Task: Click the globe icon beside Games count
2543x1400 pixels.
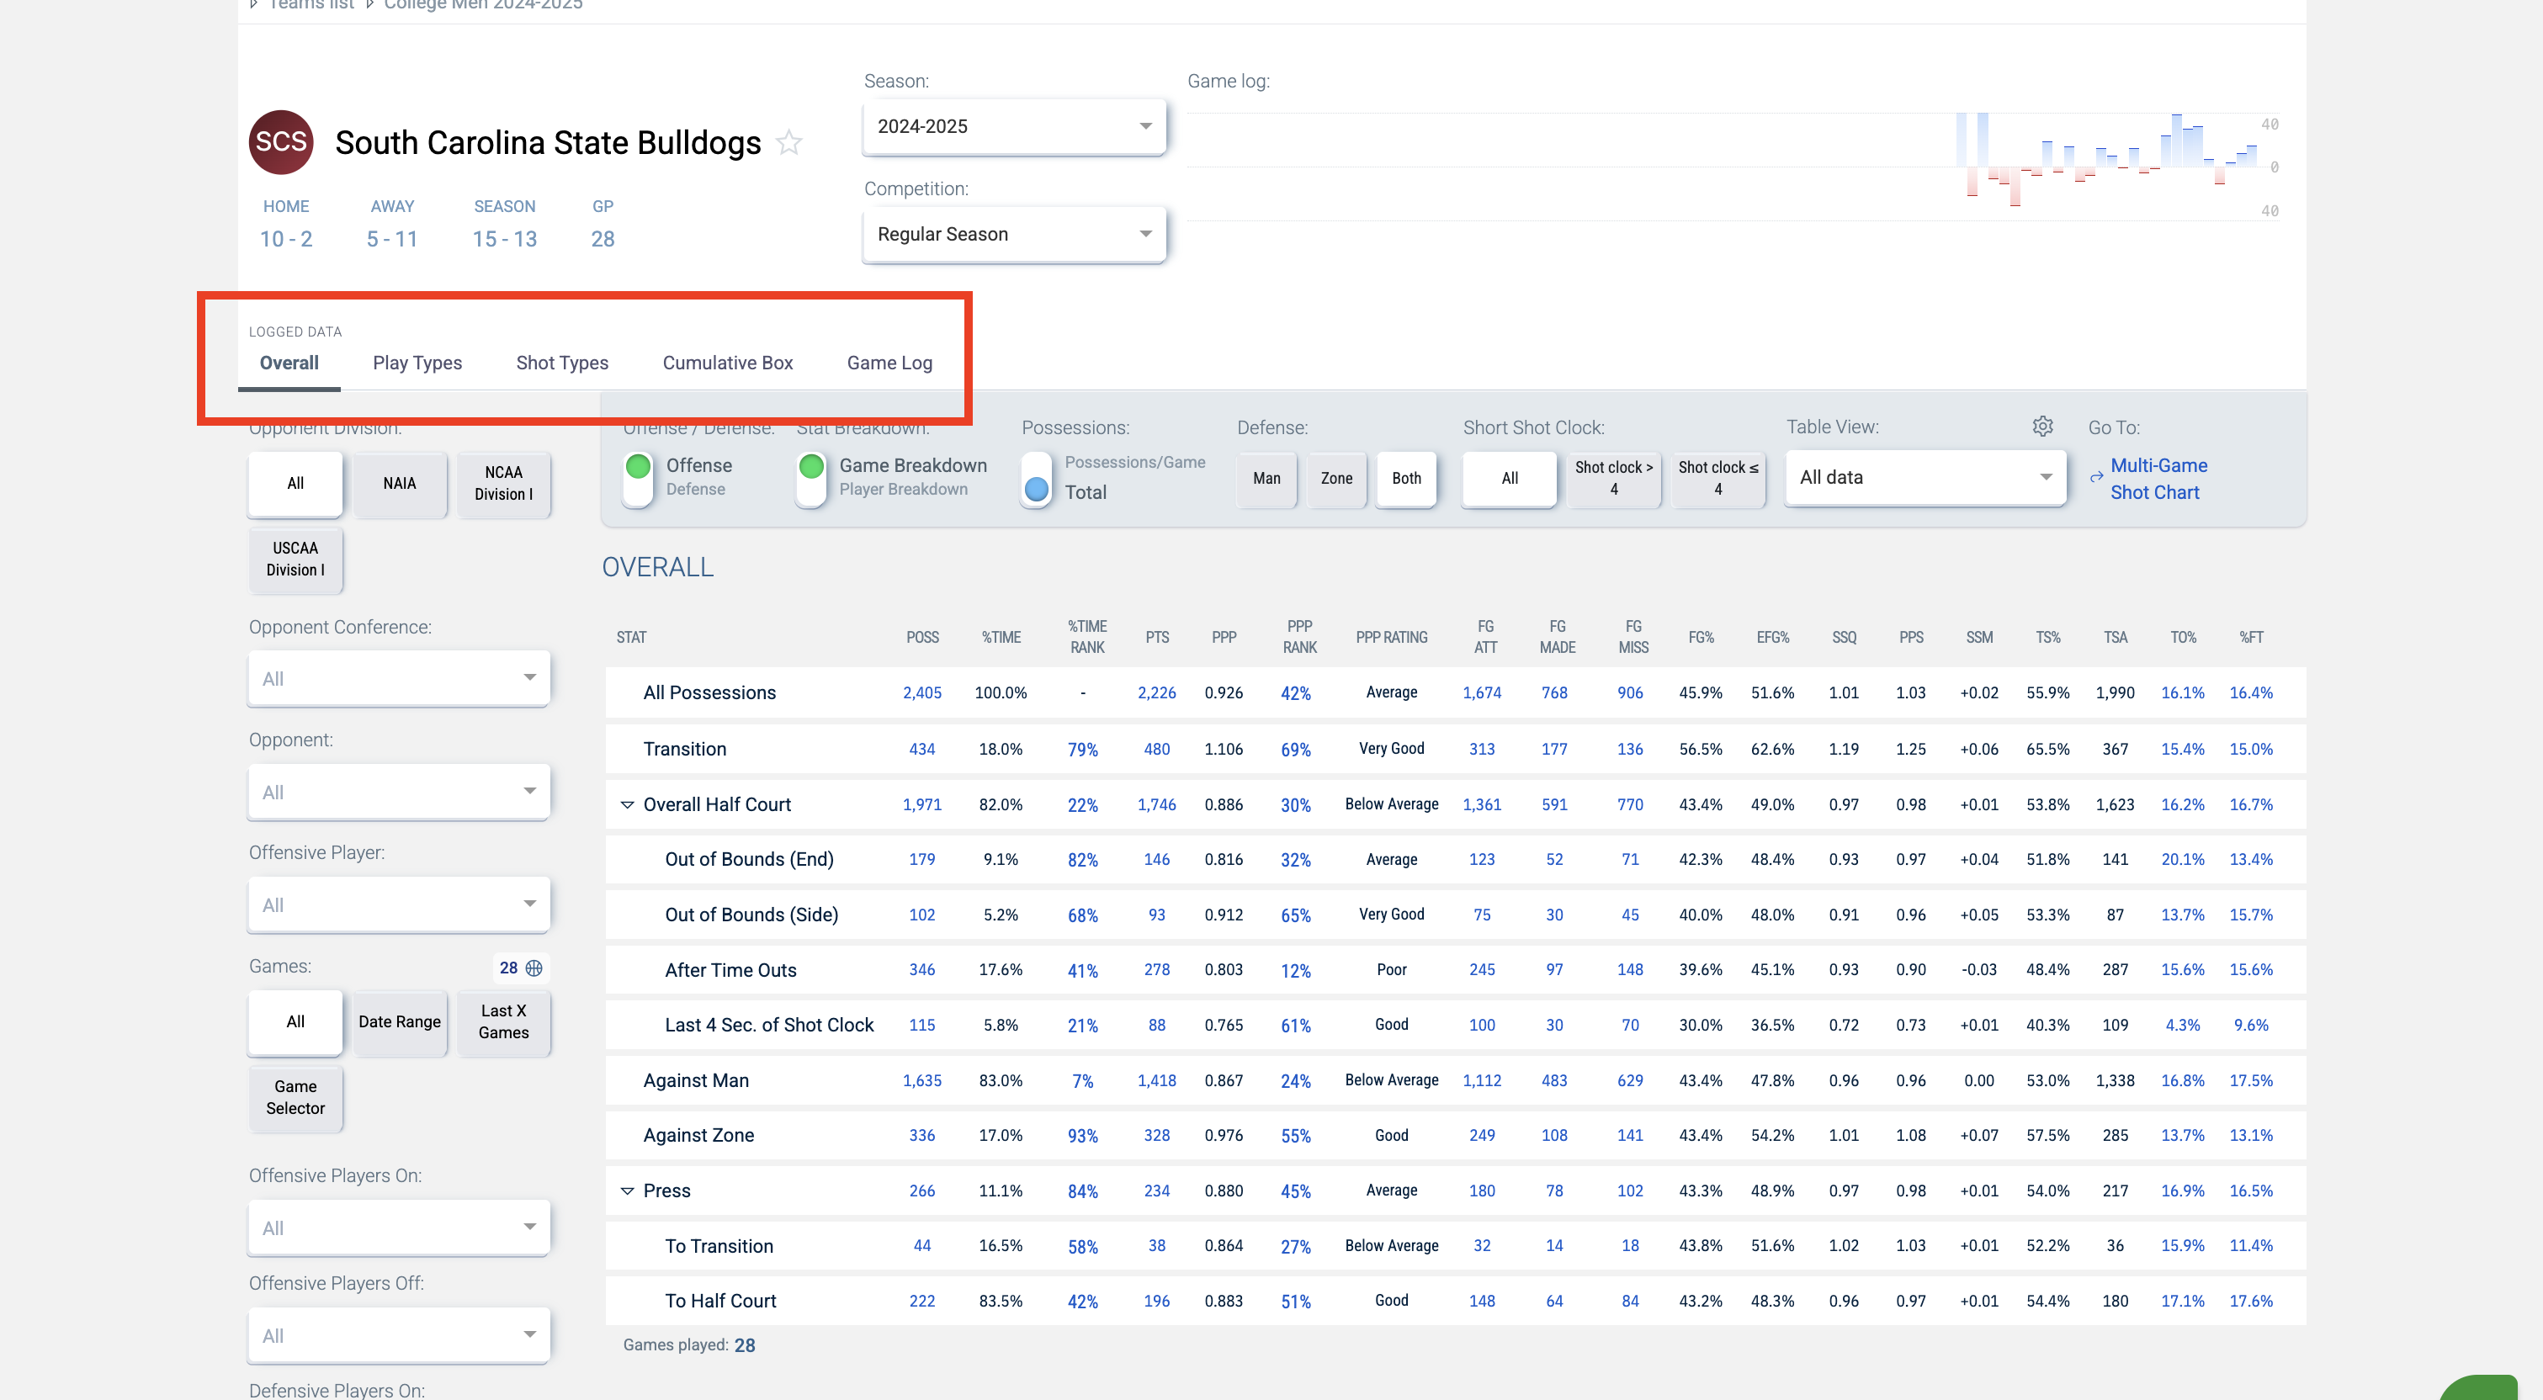Action: pos(534,968)
